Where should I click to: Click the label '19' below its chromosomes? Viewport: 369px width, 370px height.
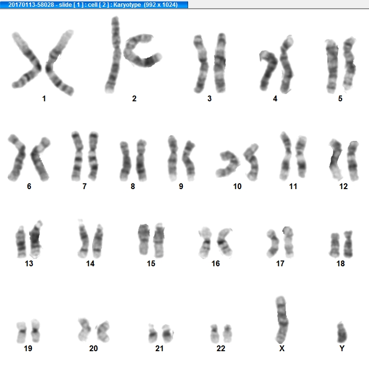[x=28, y=348]
